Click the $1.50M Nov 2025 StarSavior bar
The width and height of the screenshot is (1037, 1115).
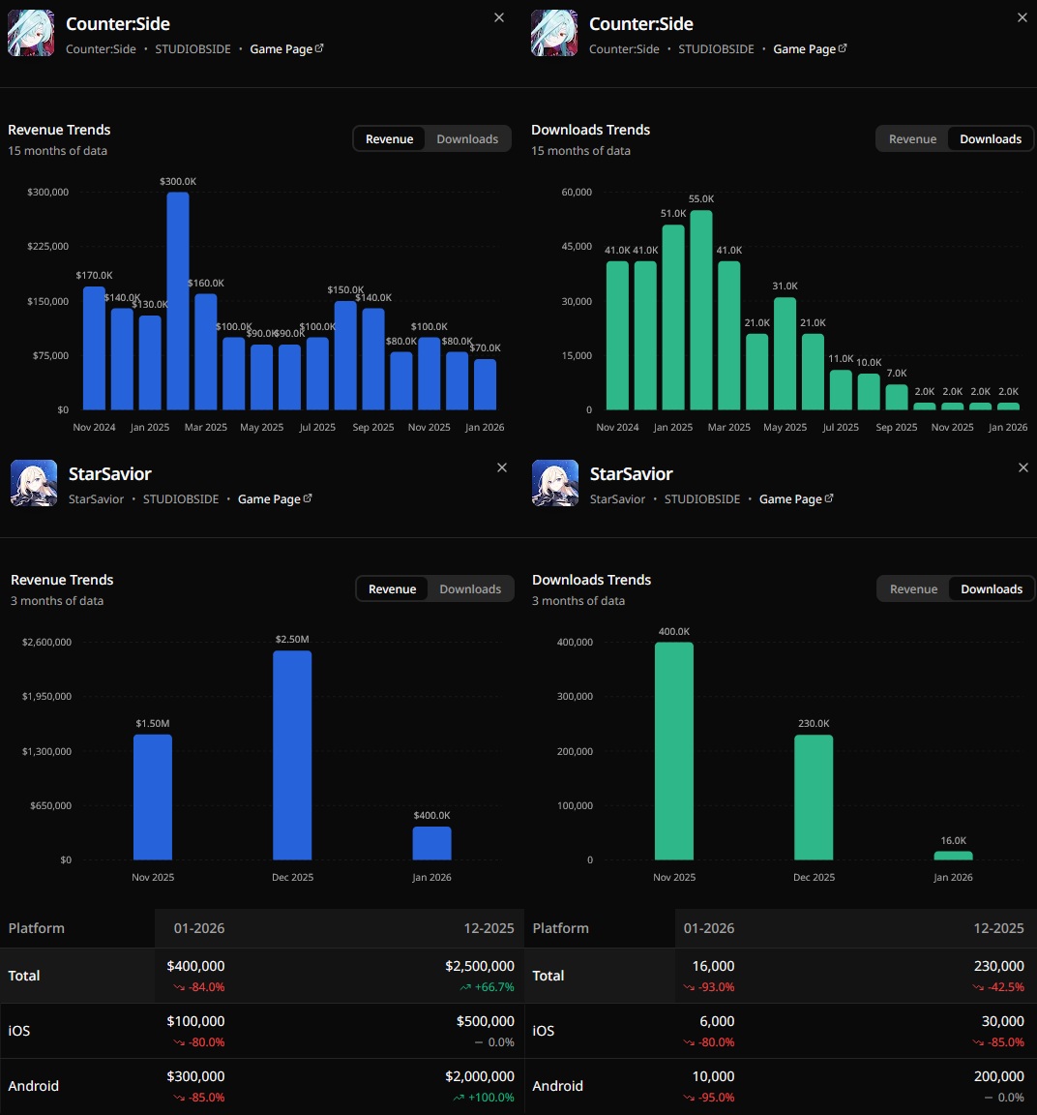153,798
